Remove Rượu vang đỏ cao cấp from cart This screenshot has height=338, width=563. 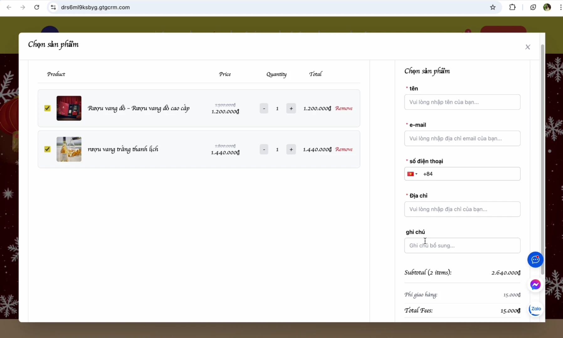click(x=344, y=108)
